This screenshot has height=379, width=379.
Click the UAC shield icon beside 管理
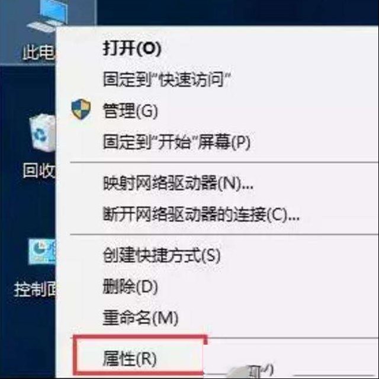click(x=81, y=109)
